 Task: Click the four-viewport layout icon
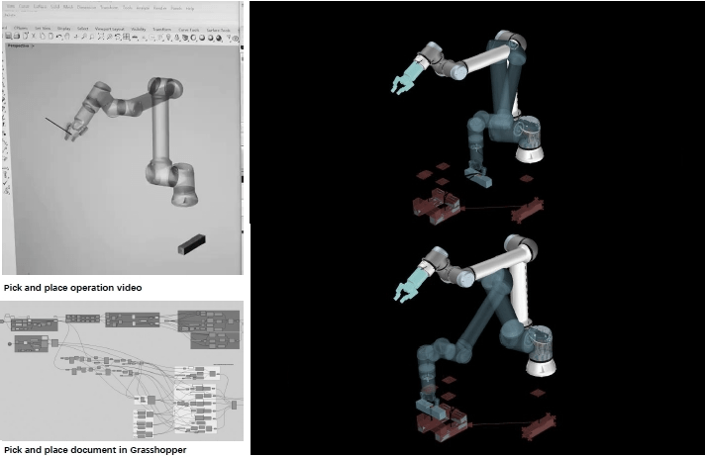[x=127, y=37]
